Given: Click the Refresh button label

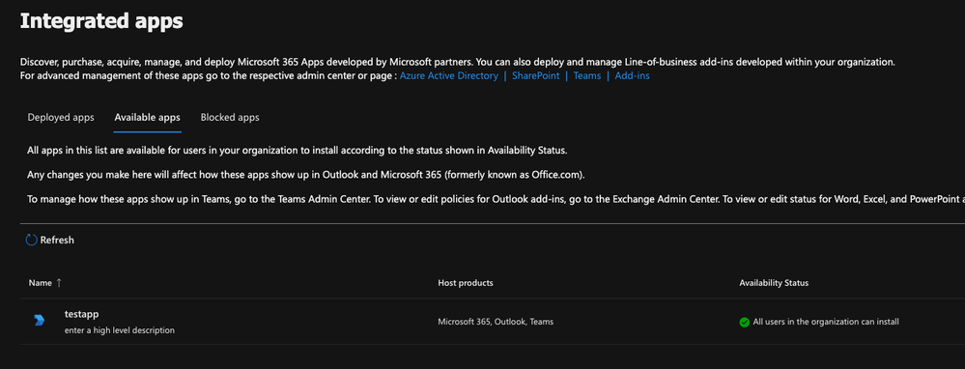Looking at the screenshot, I should pos(57,240).
